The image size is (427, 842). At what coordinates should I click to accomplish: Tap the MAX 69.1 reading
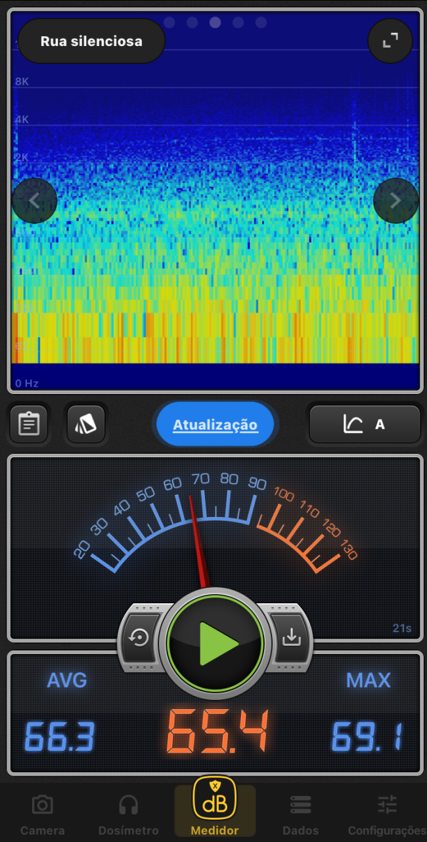[367, 736]
